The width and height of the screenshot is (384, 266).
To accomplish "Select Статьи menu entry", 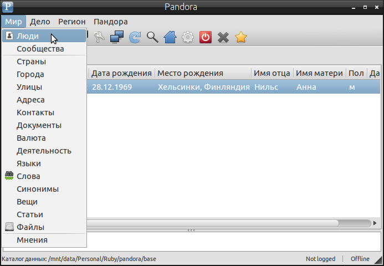I will click(x=44, y=214).
